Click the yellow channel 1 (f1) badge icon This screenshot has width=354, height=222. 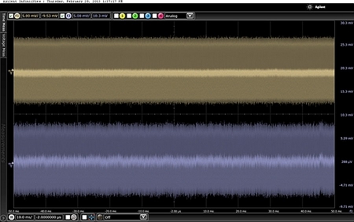coord(17,16)
